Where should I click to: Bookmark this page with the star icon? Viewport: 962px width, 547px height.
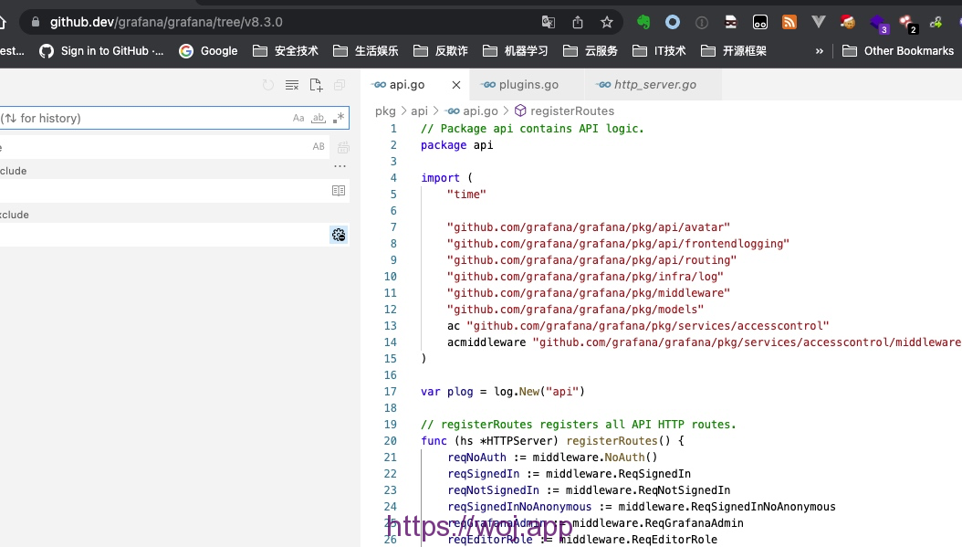coord(607,22)
